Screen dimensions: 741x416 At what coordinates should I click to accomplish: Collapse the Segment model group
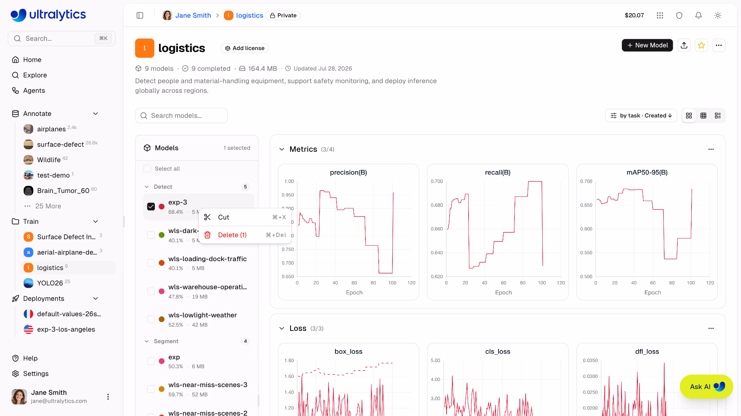click(x=147, y=341)
